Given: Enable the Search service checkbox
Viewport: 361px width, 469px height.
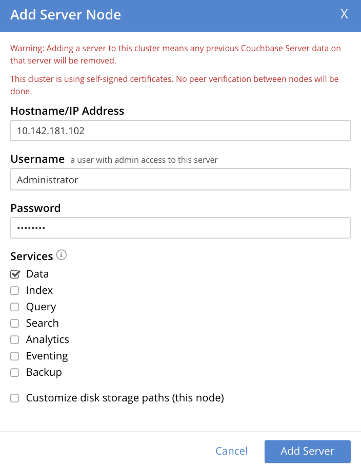Looking at the screenshot, I should coord(14,323).
